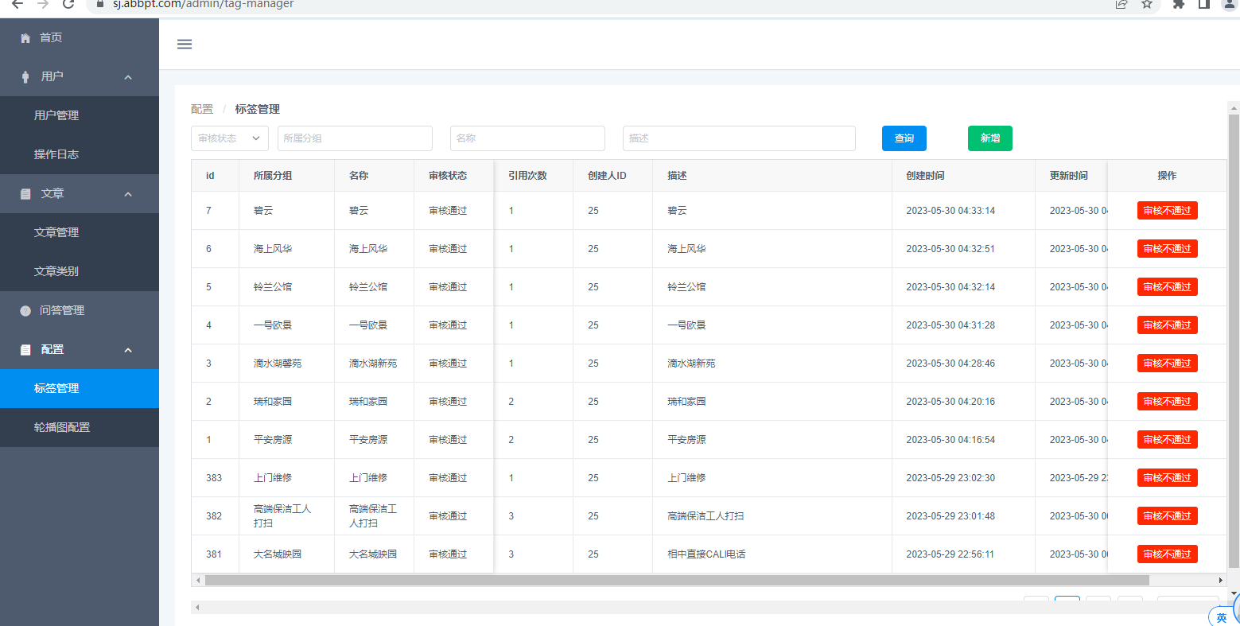This screenshot has width=1240, height=626.
Task: Open the 审核状态 dropdown filter
Action: pos(230,138)
